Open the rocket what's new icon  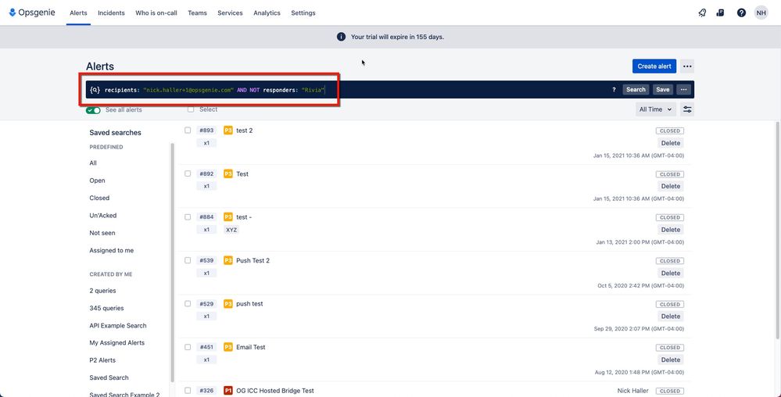(x=702, y=13)
